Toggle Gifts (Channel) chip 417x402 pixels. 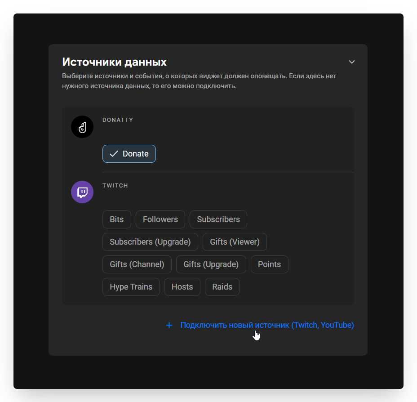pos(137,264)
